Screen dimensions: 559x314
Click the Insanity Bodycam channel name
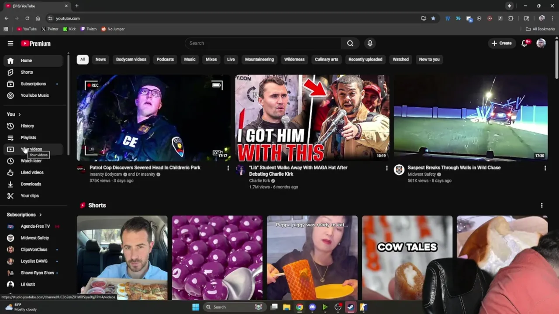click(106, 174)
